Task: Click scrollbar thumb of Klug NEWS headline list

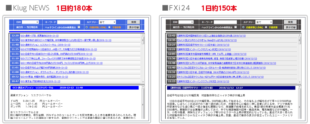Action: [x=143, y=41]
